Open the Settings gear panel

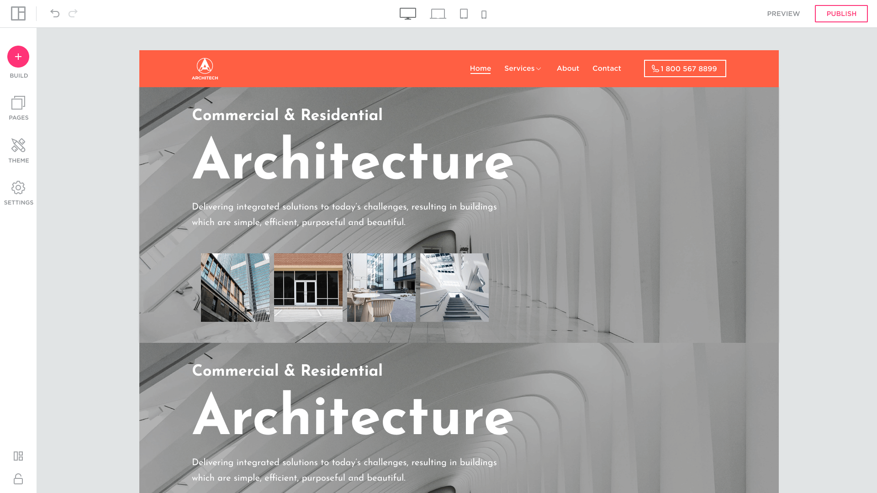18,193
